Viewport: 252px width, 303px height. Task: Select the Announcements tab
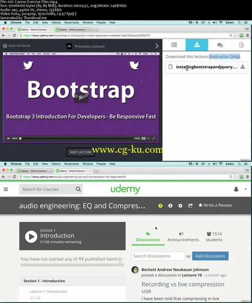183,237
